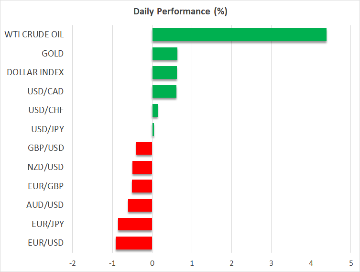The width and height of the screenshot is (360, 272).
Task: Select the NZD/USD red bar
Action: click(x=142, y=167)
